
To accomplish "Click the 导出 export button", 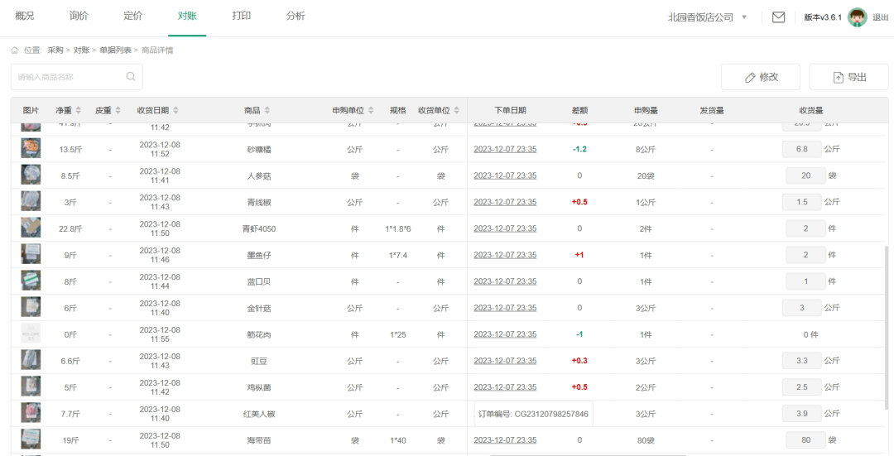I will coord(849,77).
